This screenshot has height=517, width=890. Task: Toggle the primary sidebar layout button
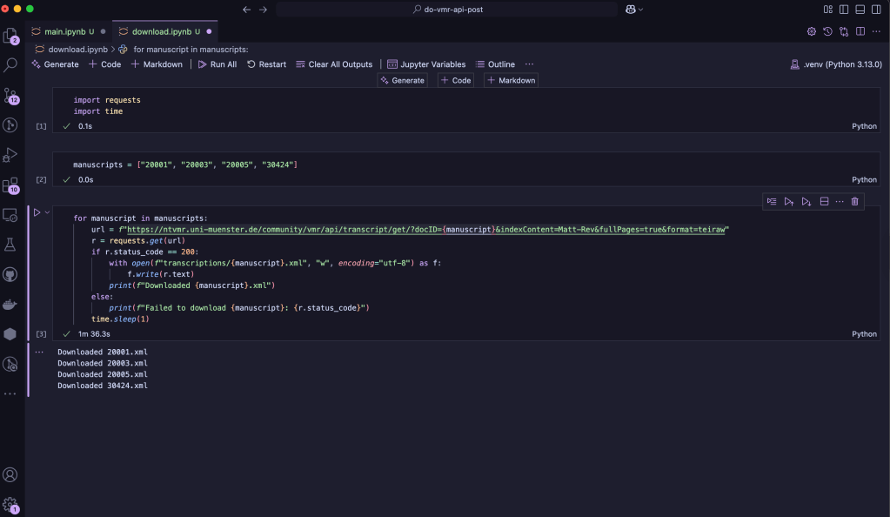(x=844, y=9)
